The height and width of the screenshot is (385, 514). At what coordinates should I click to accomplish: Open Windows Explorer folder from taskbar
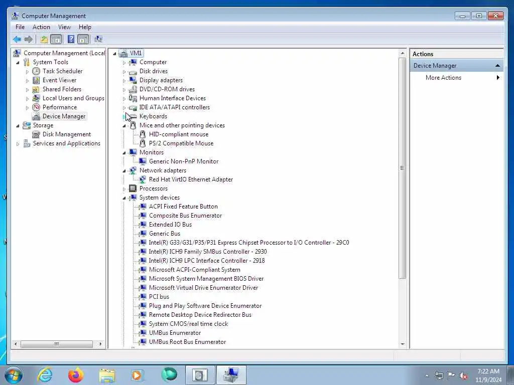107,375
